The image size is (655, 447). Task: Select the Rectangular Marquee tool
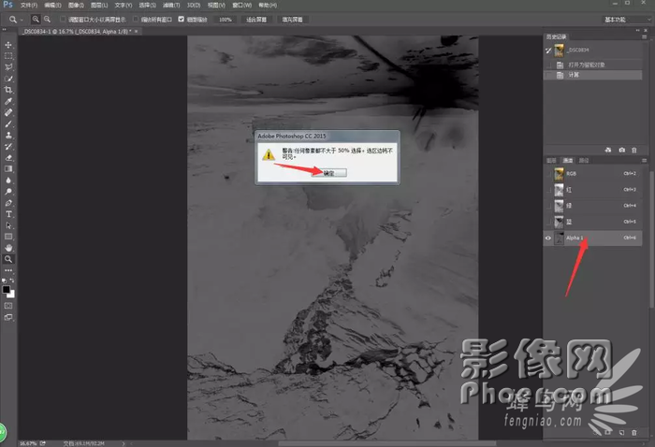pos(7,56)
